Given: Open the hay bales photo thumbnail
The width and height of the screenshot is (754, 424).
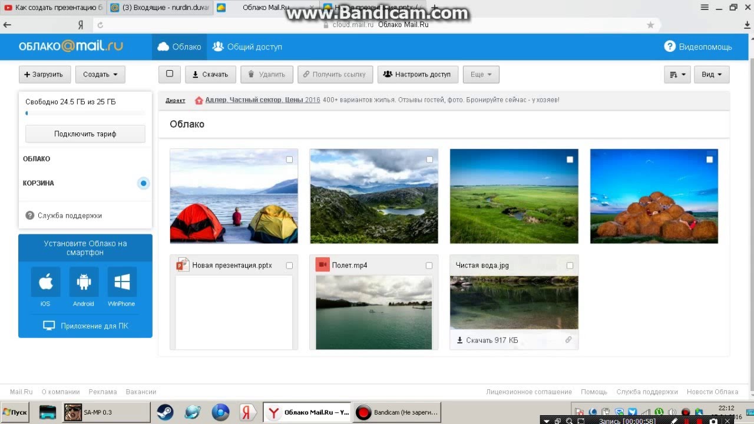Looking at the screenshot, I should pyautogui.click(x=654, y=196).
